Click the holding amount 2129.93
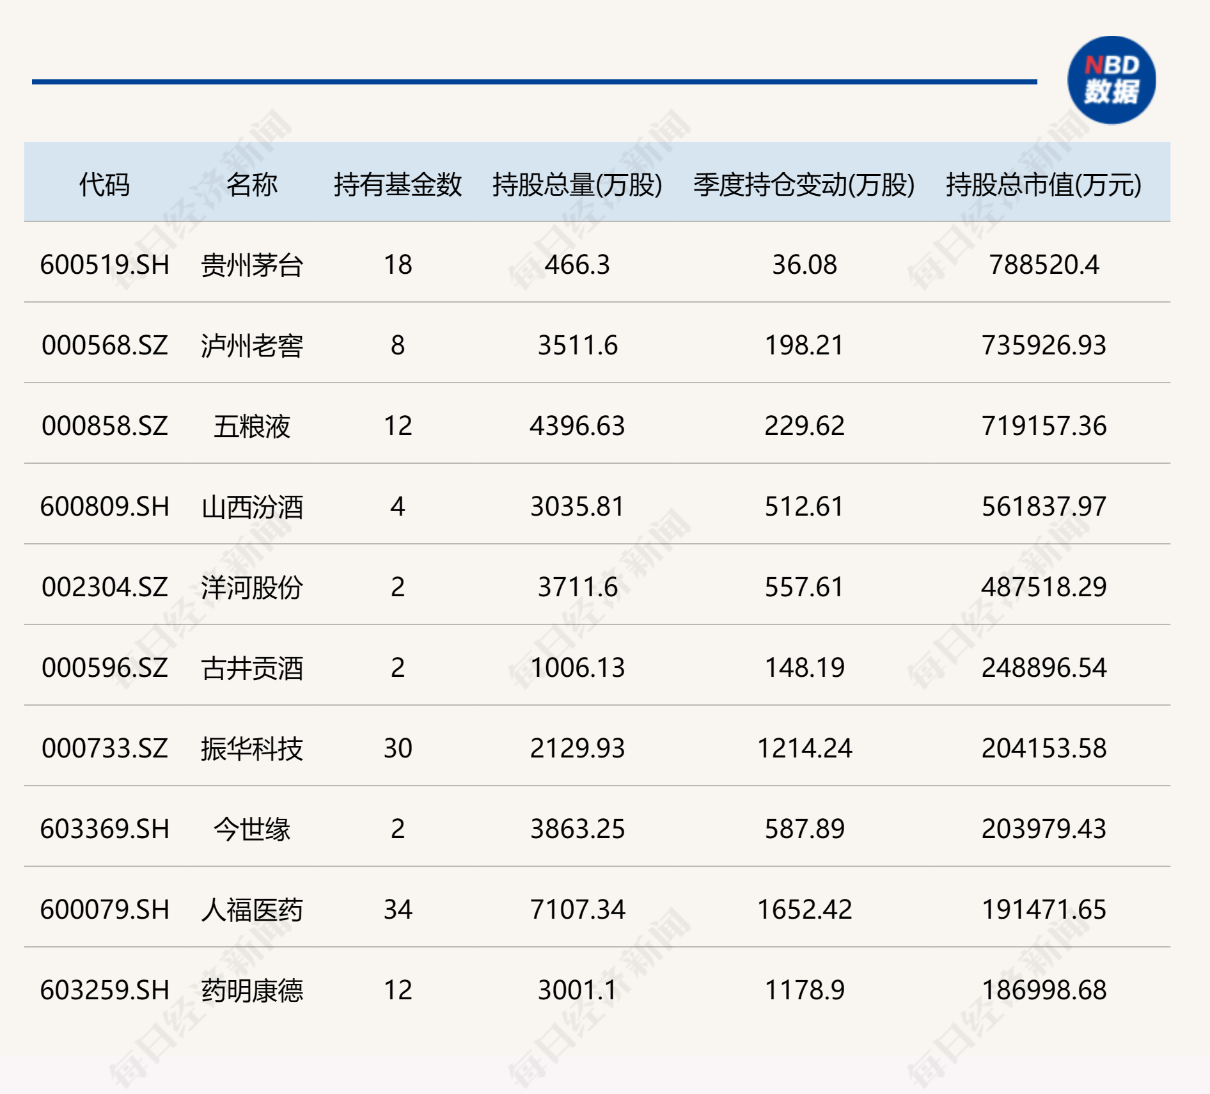Screen dimensions: 1210x1094 tap(577, 748)
